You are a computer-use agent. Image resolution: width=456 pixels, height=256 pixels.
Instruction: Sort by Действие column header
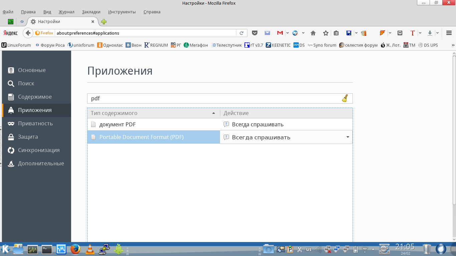tap(286, 113)
